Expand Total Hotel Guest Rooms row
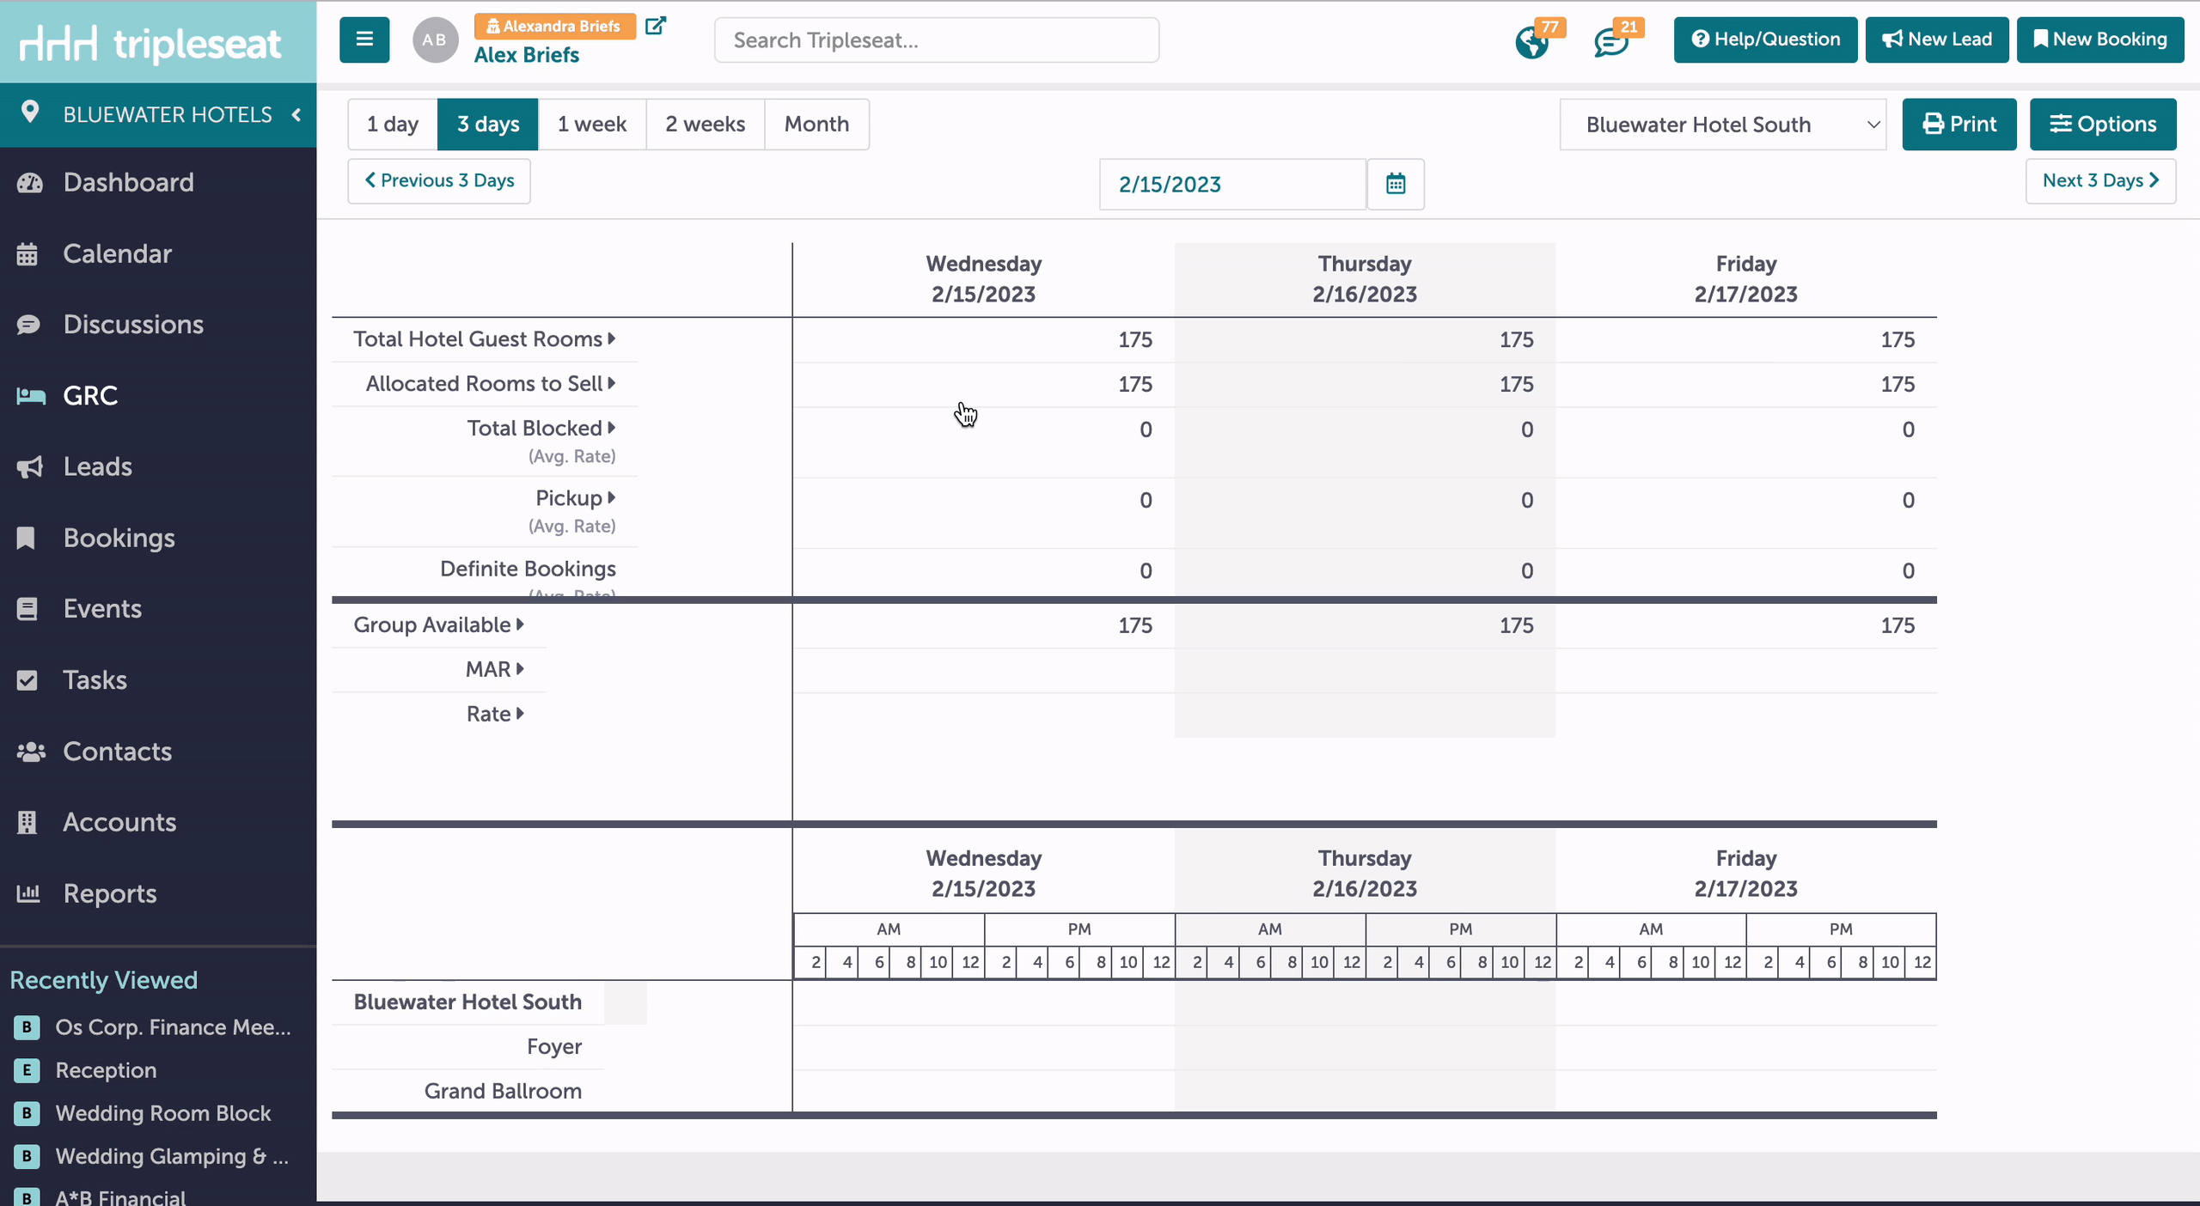 pos(612,338)
